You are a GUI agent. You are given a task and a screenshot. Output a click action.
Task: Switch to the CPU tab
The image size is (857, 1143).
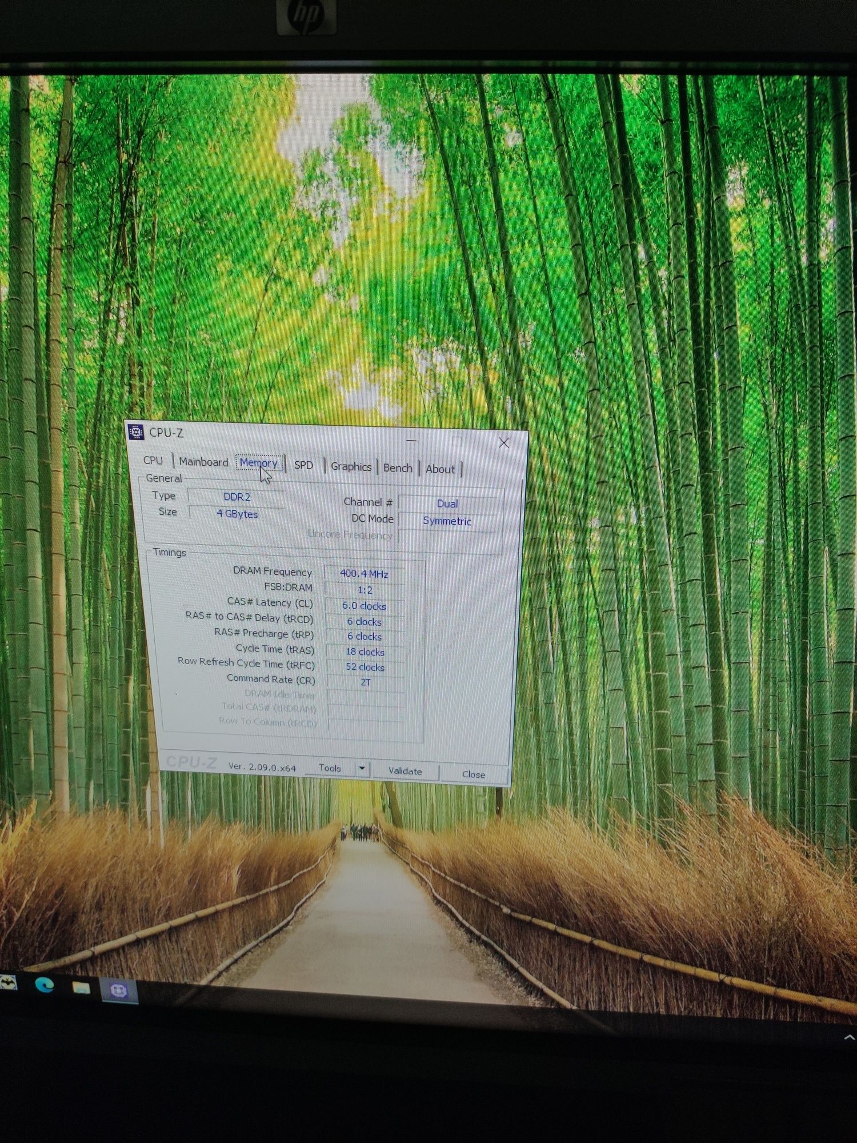(x=153, y=460)
